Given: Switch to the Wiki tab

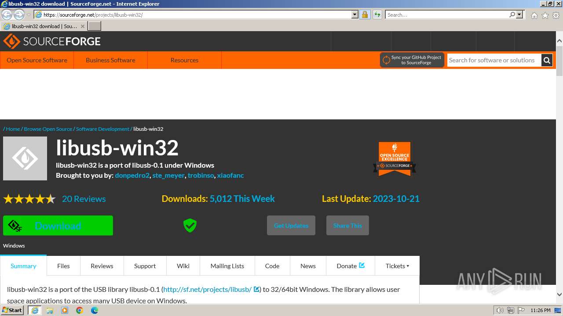Looking at the screenshot, I should [183, 266].
